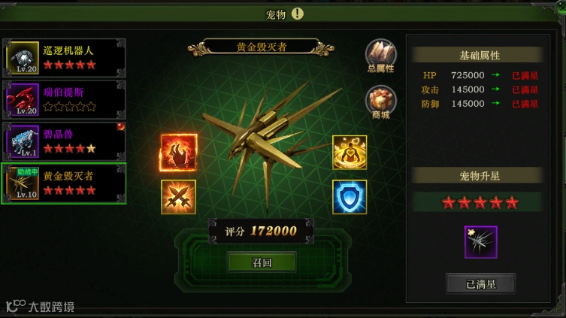Click the purple pet shard material icon
The image size is (566, 318).
(x=481, y=242)
